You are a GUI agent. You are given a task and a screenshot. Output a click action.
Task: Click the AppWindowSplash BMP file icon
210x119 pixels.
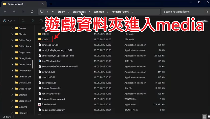tap(40, 61)
